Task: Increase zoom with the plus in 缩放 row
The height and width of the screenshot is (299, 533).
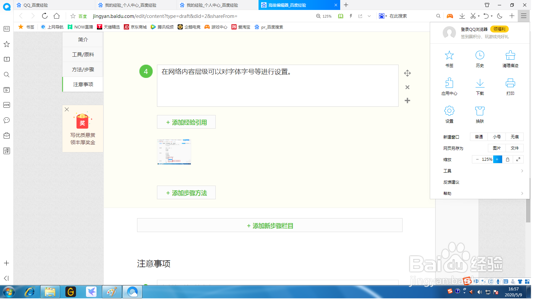Action: (x=497, y=159)
